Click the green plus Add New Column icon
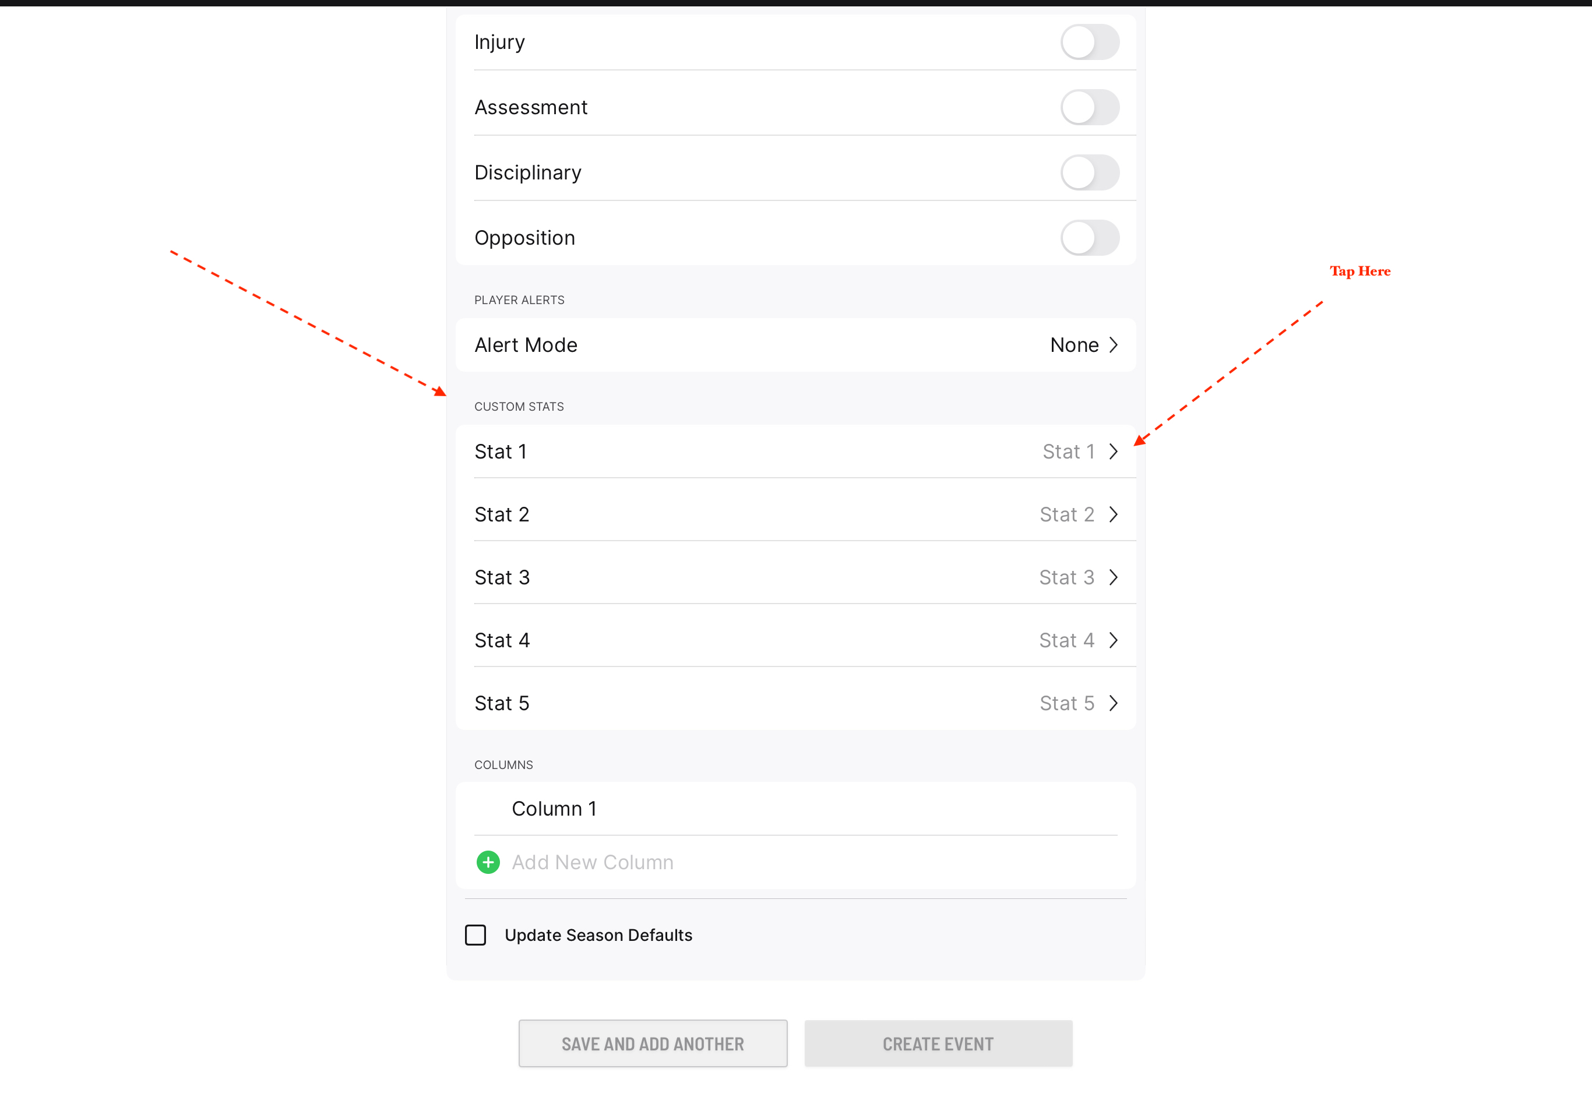1592x1118 pixels. pyautogui.click(x=488, y=862)
